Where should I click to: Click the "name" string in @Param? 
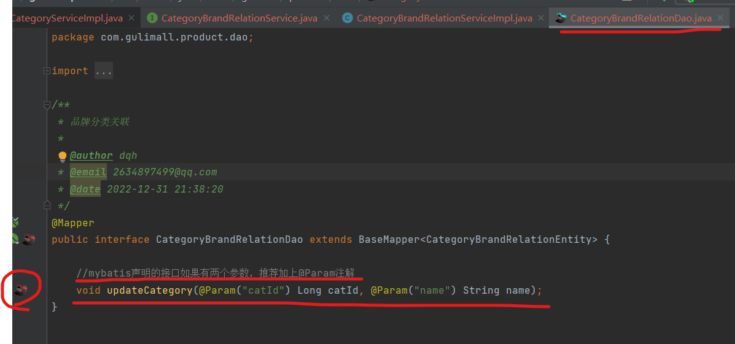pos(431,290)
